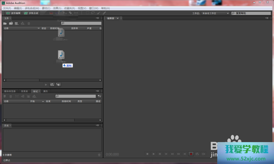
Task: Click the 多轨合成 multitrack button
Action: tap(31, 13)
